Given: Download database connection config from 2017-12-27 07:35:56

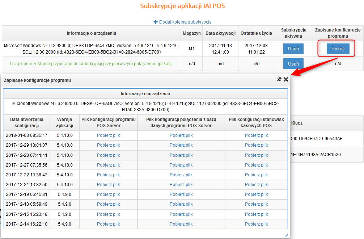Looking at the screenshot, I should point(181,165).
